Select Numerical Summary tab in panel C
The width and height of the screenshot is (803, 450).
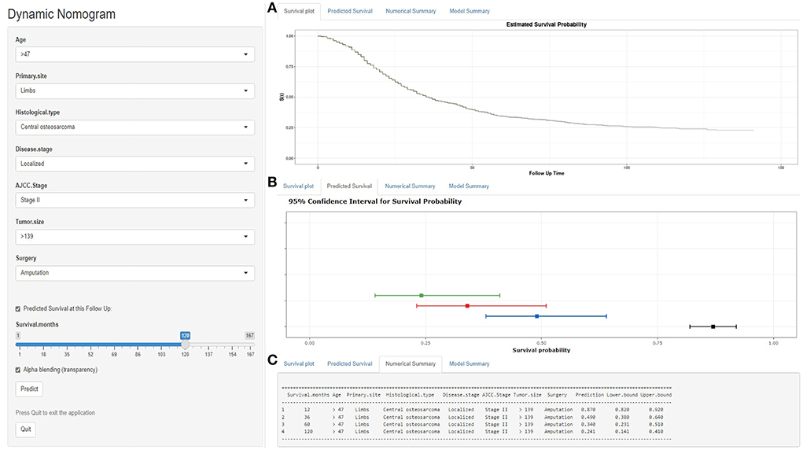tap(411, 363)
